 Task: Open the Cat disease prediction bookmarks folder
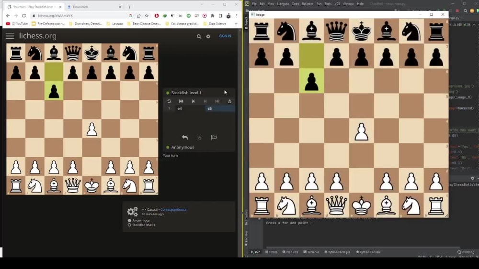(182, 23)
